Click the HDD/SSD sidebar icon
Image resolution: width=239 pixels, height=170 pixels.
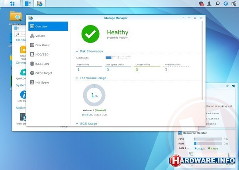tap(32, 55)
